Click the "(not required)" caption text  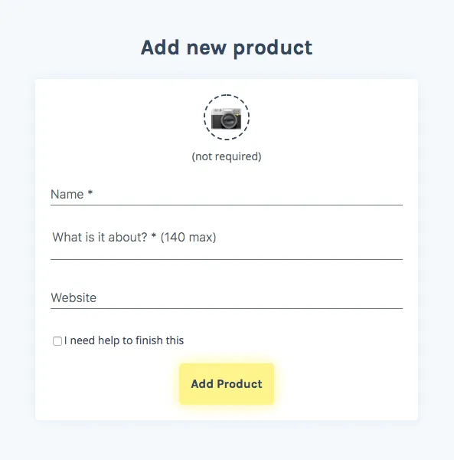pos(227,156)
